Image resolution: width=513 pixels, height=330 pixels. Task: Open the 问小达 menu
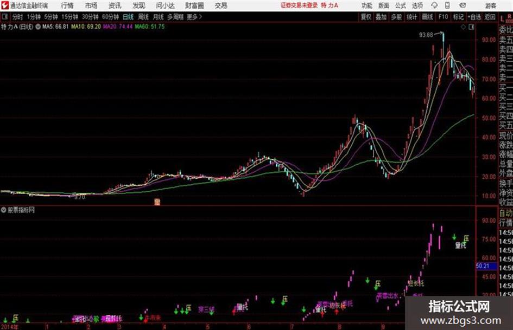tap(165, 5)
